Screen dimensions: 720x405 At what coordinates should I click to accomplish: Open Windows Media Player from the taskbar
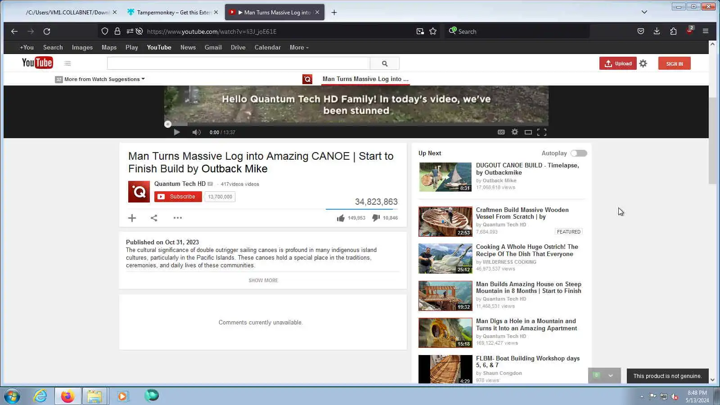(x=122, y=396)
